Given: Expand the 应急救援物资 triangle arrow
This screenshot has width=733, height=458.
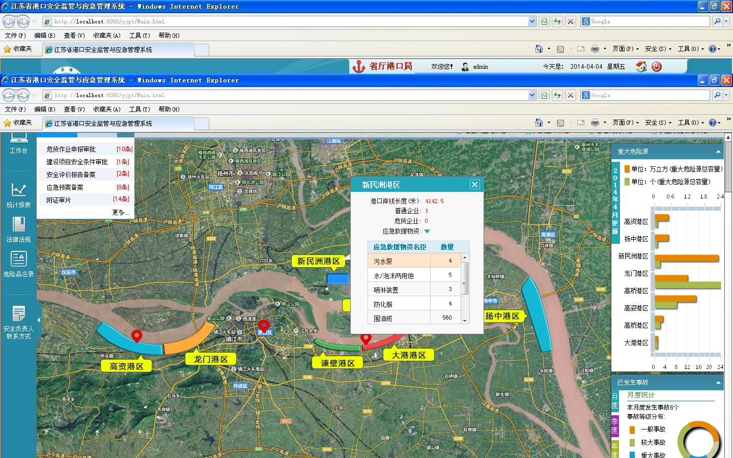Looking at the screenshot, I should tap(427, 232).
